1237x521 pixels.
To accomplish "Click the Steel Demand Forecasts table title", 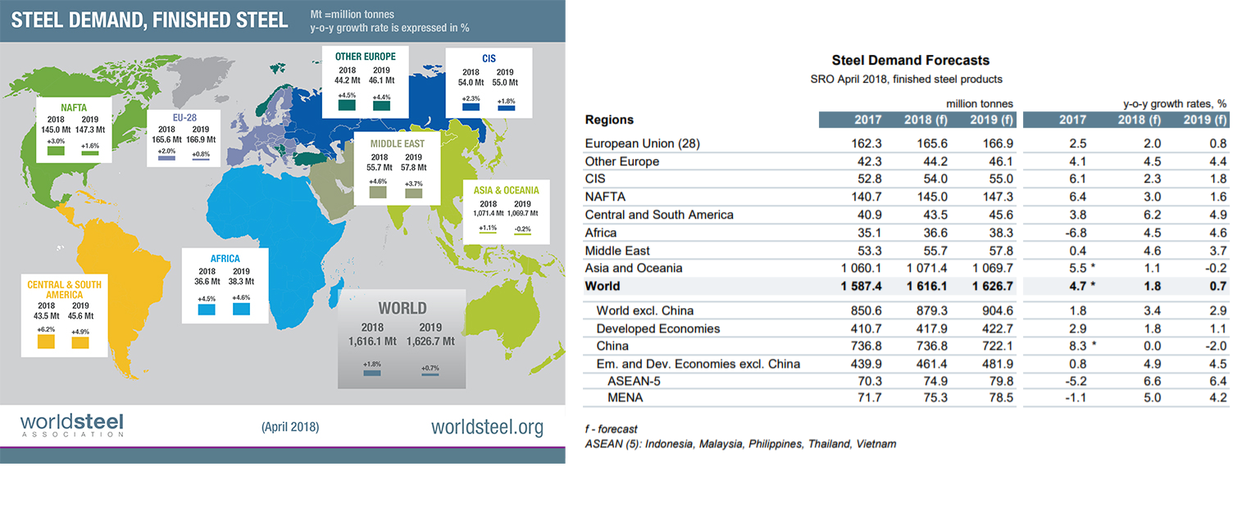I will (910, 61).
